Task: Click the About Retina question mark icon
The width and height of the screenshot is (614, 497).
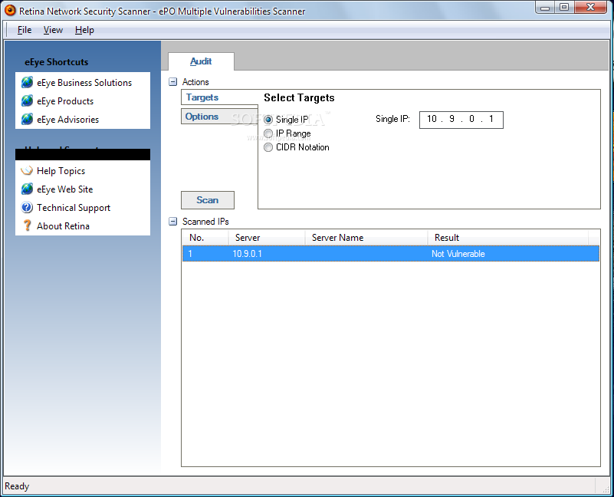Action: (x=27, y=225)
